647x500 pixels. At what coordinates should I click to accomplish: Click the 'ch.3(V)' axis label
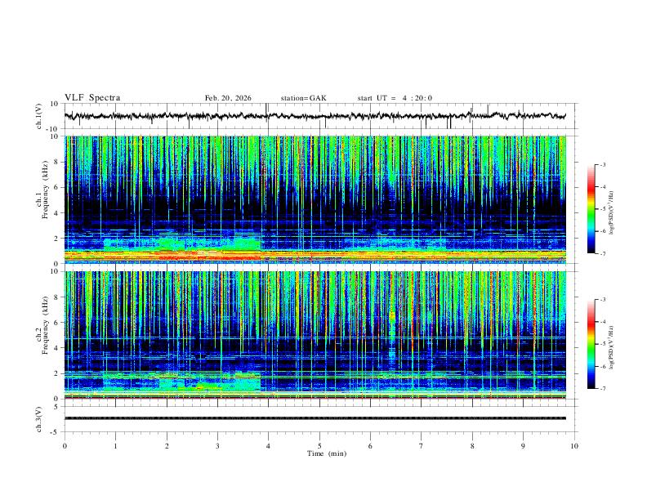tap(39, 419)
